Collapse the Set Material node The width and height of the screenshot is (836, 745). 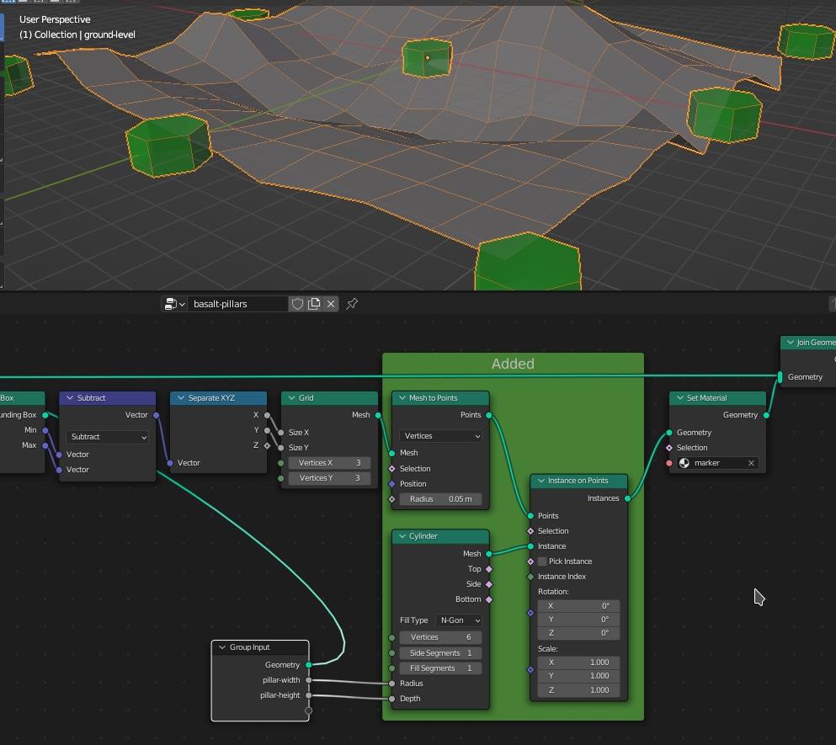pyautogui.click(x=679, y=398)
